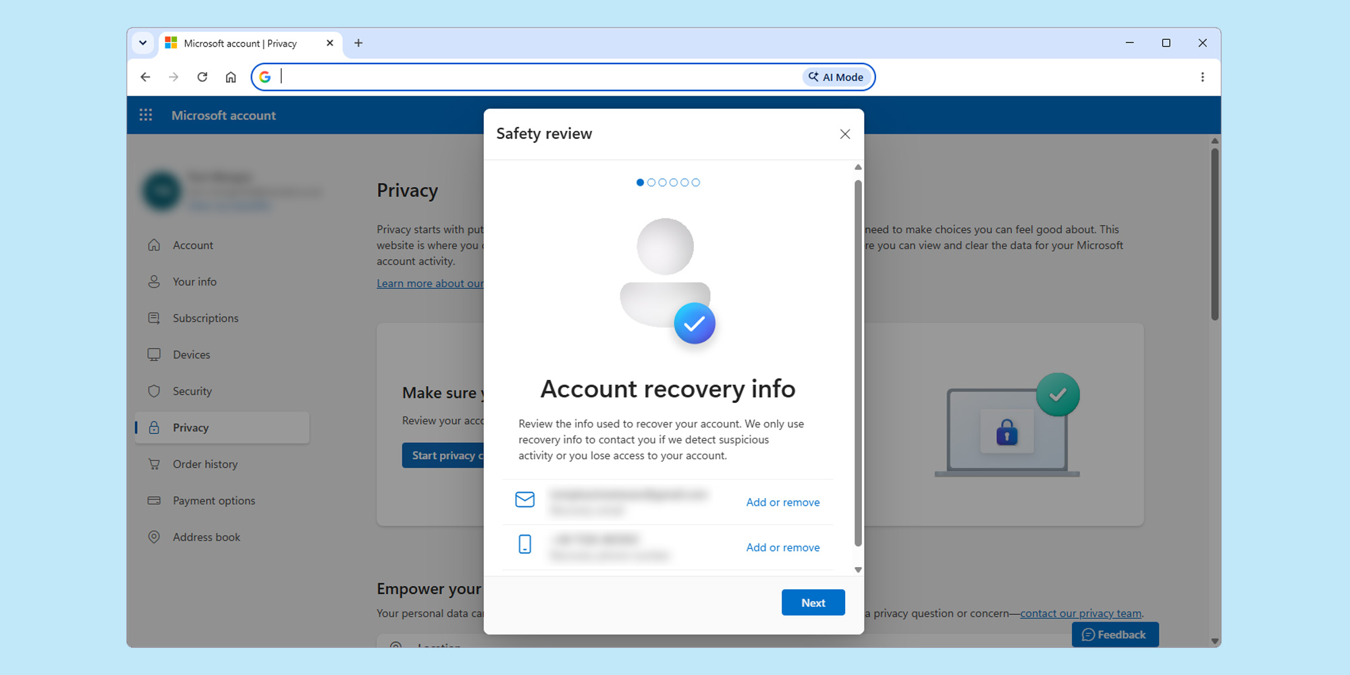Screen dimensions: 1350x675
Task: Click Next in the Safety review dialog
Action: pos(813,603)
